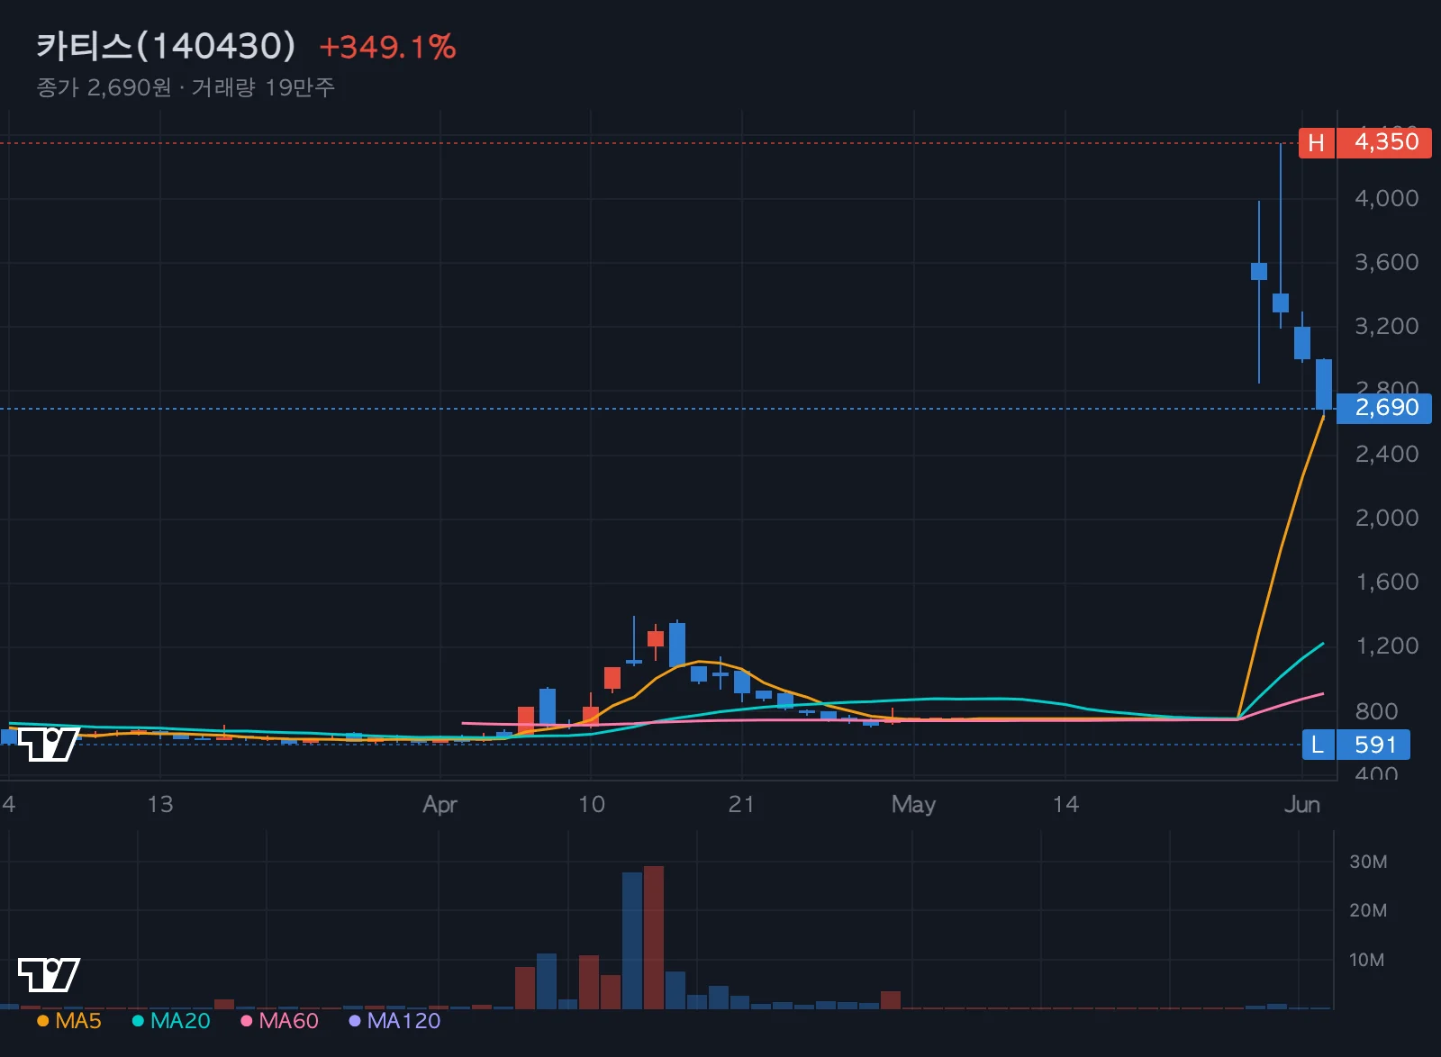Select the 2,690 current price label
Screen dimensions: 1441x1057
(1385, 408)
